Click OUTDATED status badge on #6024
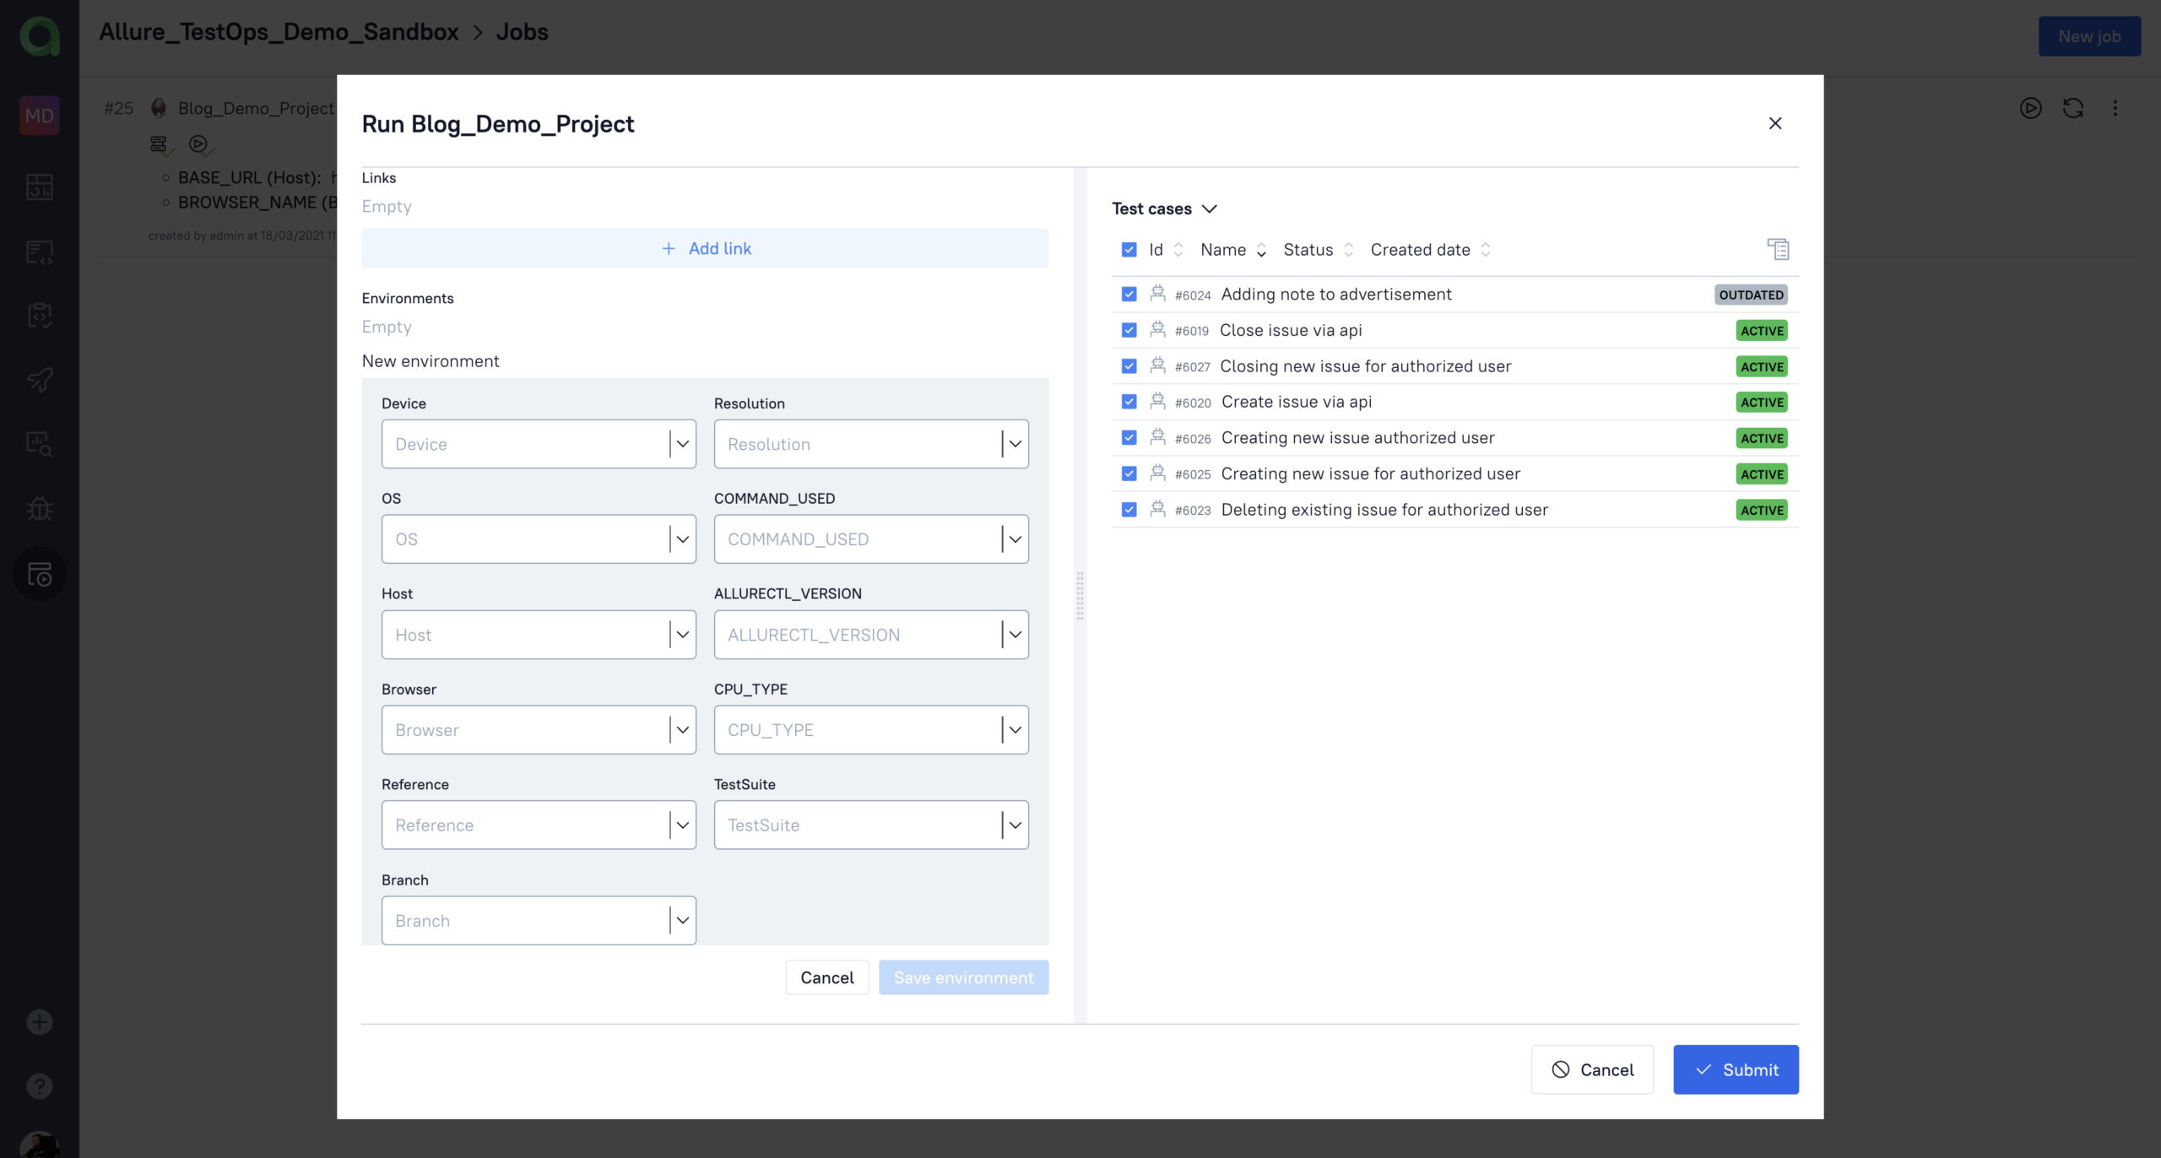Viewport: 2161px width, 1158px height. [1751, 295]
